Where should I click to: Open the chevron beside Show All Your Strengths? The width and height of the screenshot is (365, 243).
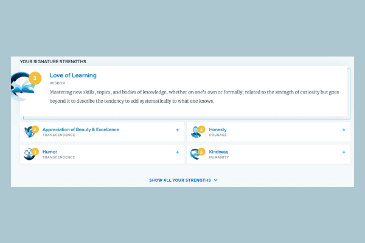[216, 180]
